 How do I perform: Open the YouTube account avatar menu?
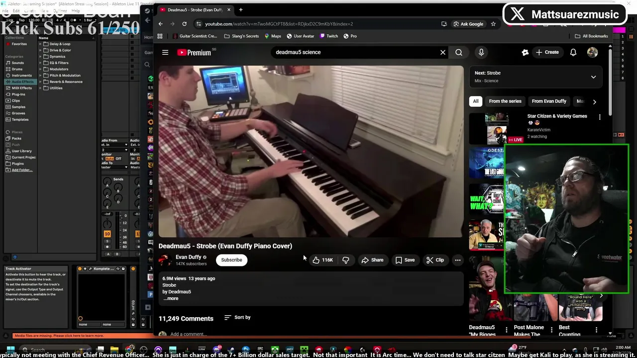[592, 52]
